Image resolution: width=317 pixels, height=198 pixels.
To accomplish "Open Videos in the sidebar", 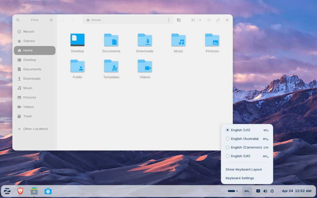I will (35, 107).
